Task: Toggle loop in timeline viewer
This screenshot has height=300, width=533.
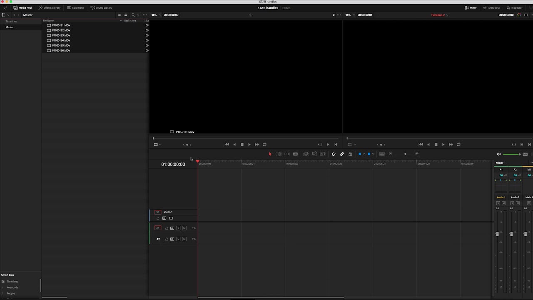Action: [x=458, y=145]
